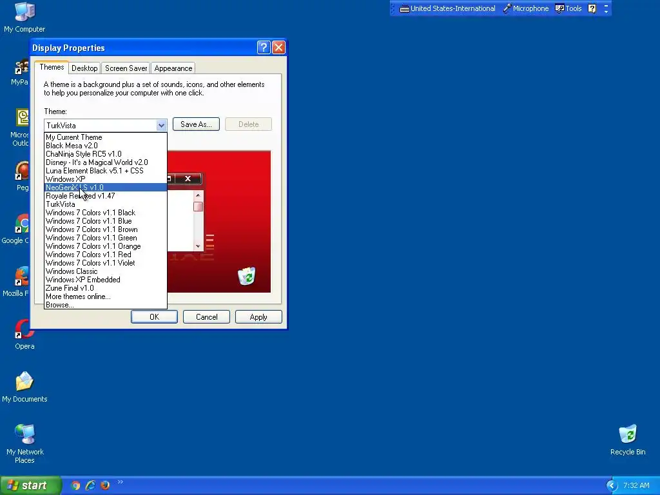Select 'Windows 7 Colors v1.1 Brown'
660x495 pixels.
pos(106,229)
